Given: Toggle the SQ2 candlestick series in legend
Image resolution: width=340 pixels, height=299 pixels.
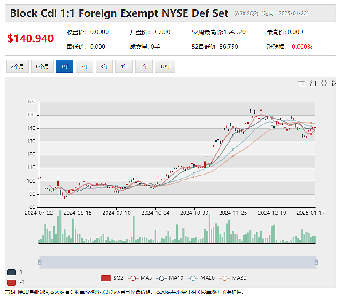Looking at the screenshot, I should point(112,278).
